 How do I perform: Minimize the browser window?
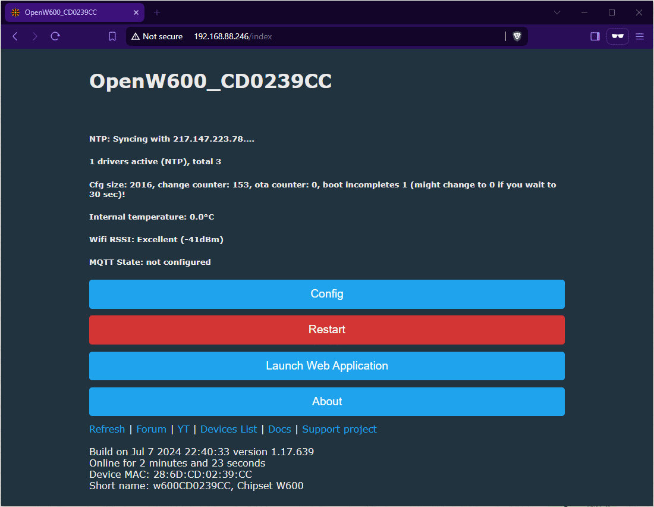click(x=584, y=12)
